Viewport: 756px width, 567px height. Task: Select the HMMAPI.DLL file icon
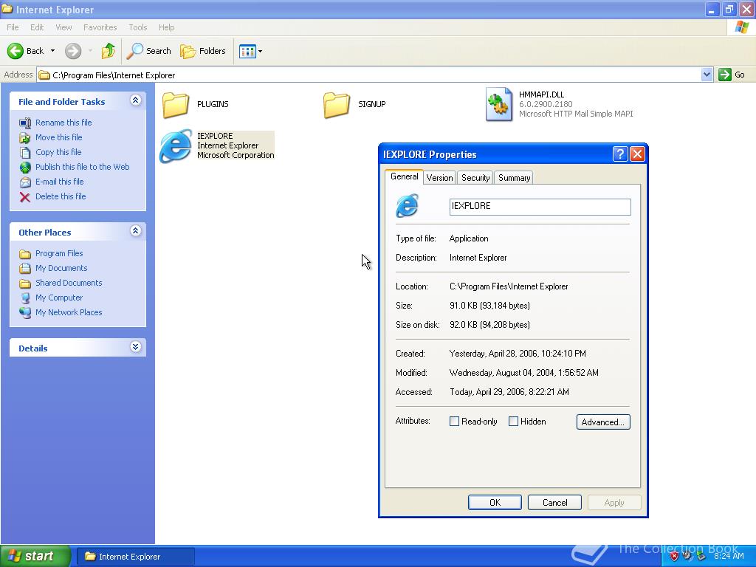[x=499, y=104]
